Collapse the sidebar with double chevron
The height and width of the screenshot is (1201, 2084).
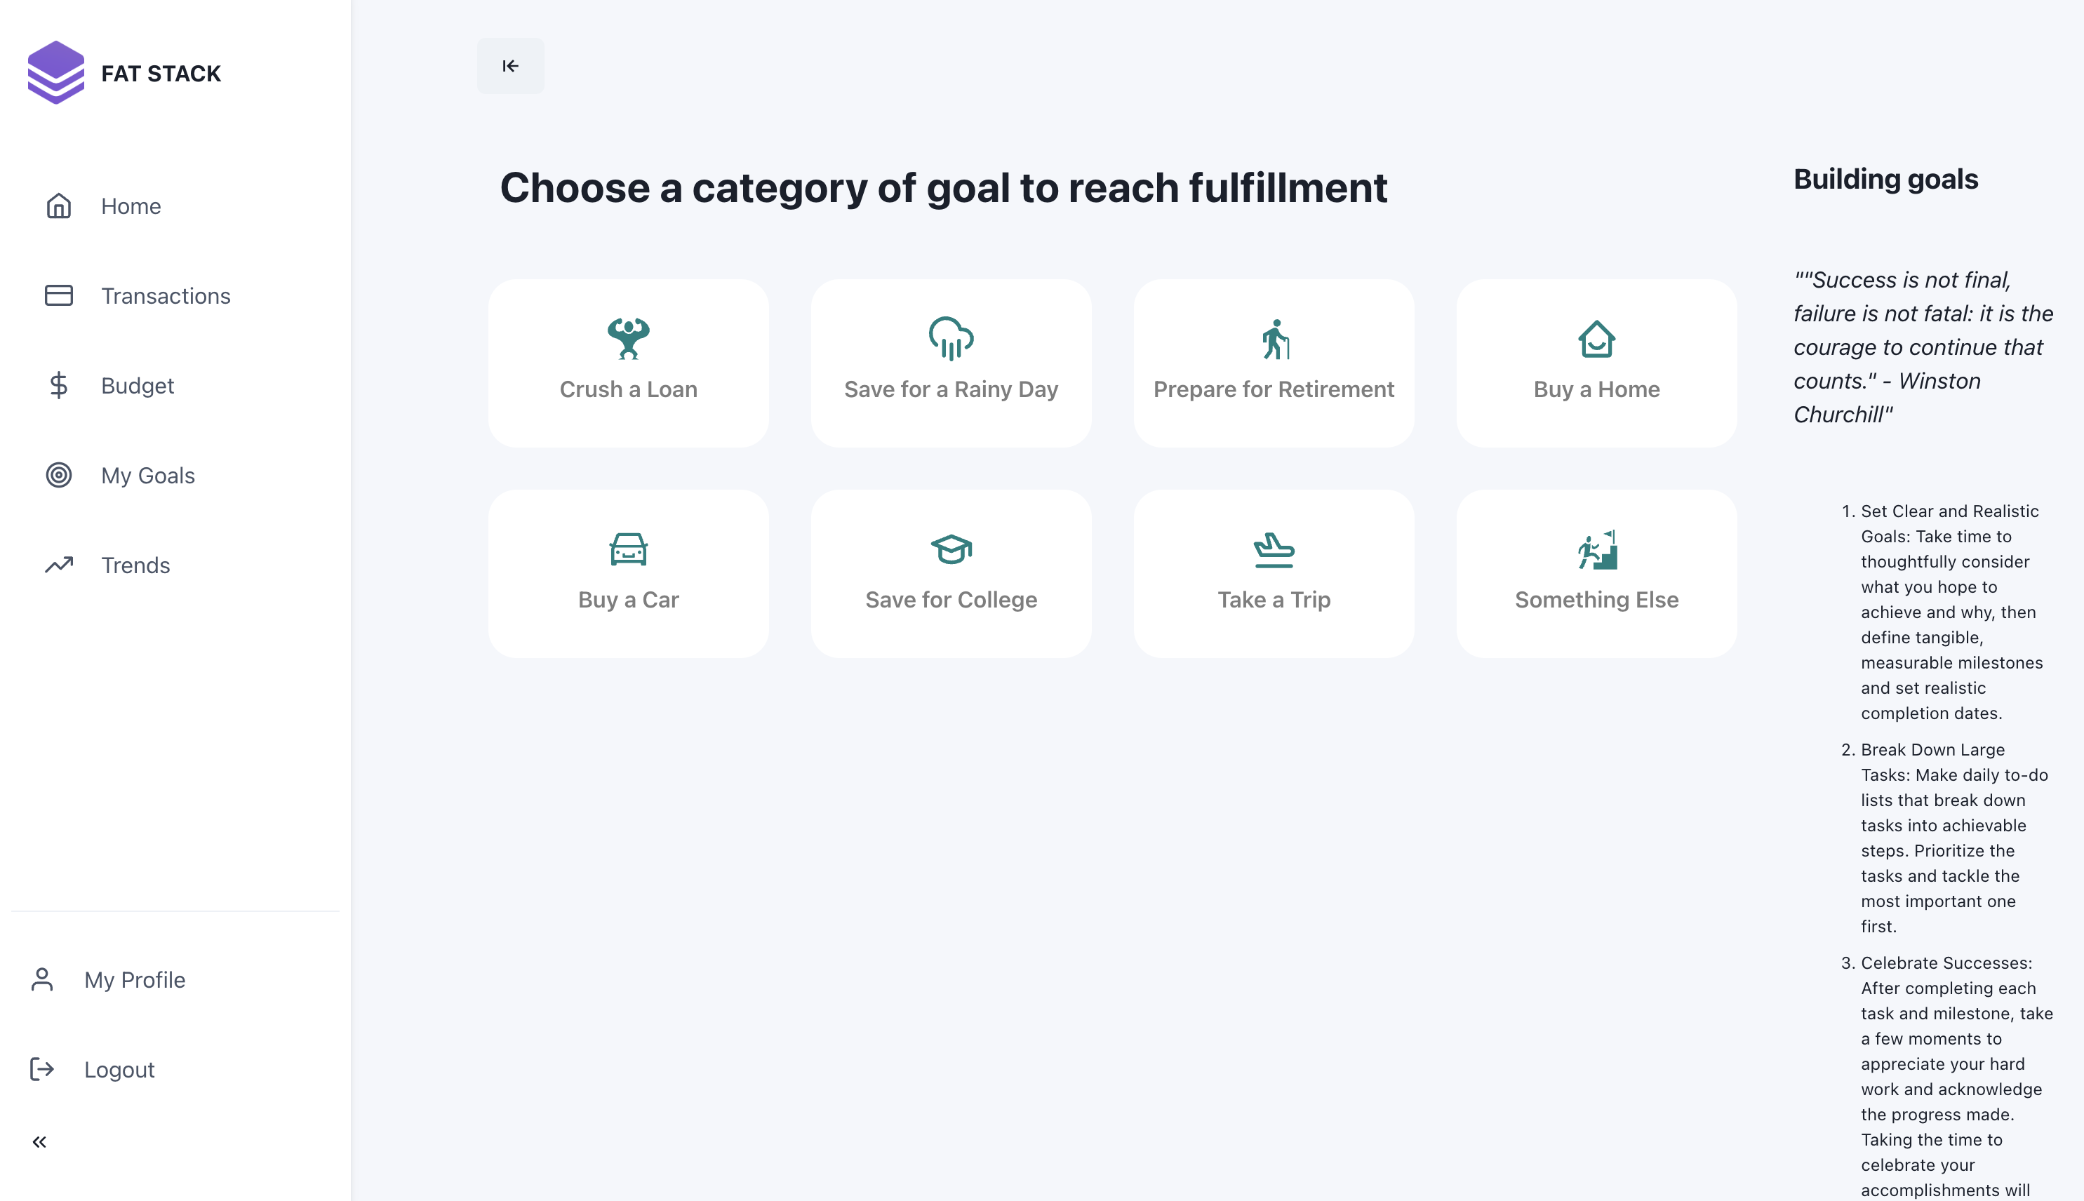39,1141
